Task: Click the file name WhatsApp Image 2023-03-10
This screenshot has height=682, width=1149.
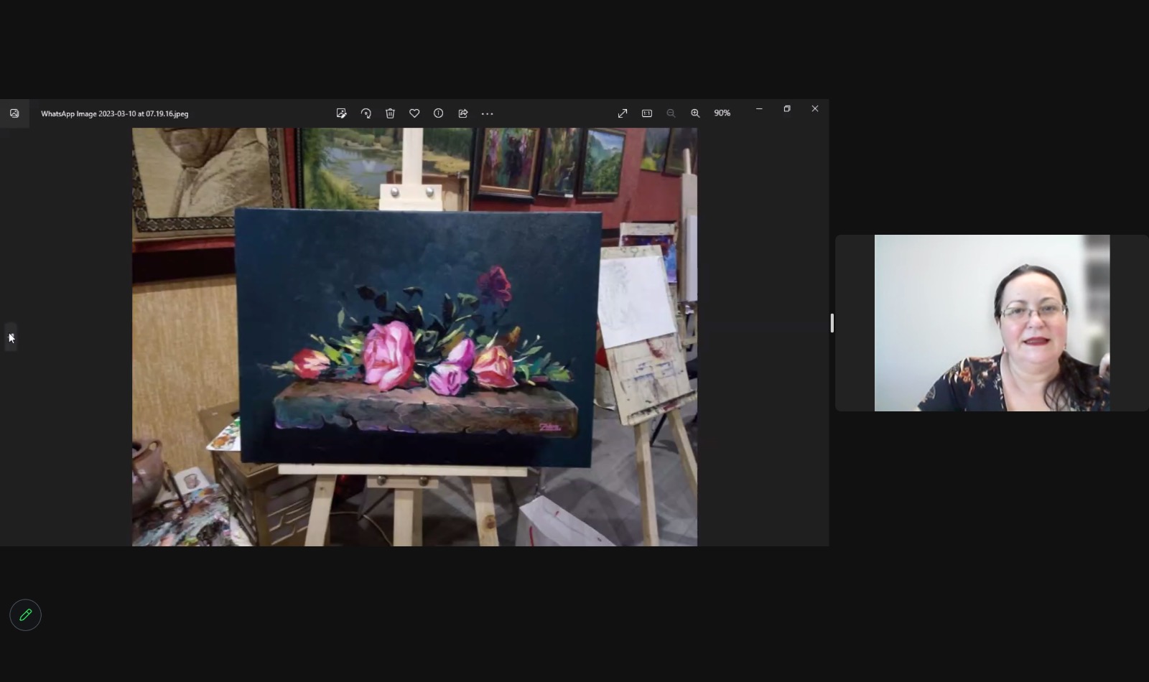Action: [x=115, y=113]
